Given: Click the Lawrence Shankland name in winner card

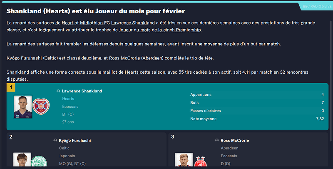Looking at the screenshot, I should pos(82,91).
